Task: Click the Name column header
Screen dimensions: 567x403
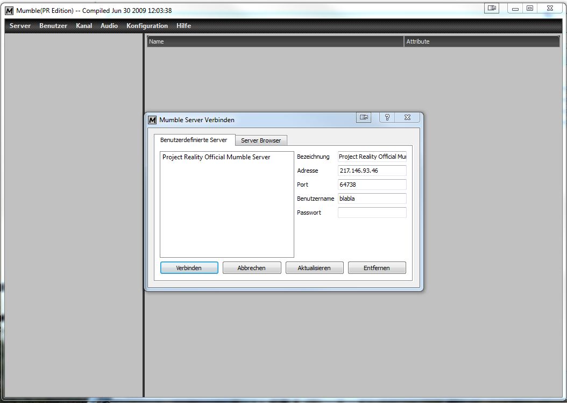Action: [275, 41]
